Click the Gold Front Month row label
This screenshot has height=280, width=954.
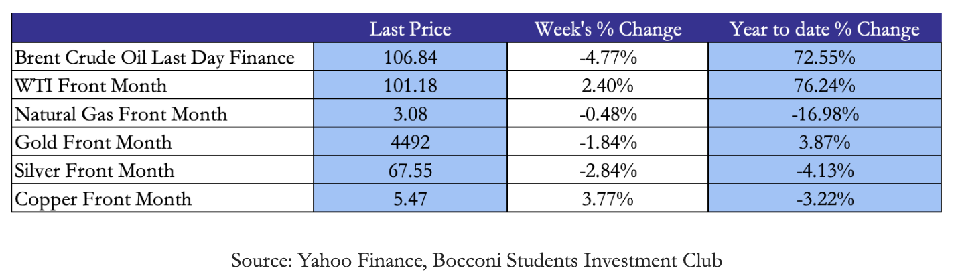pyautogui.click(x=93, y=142)
